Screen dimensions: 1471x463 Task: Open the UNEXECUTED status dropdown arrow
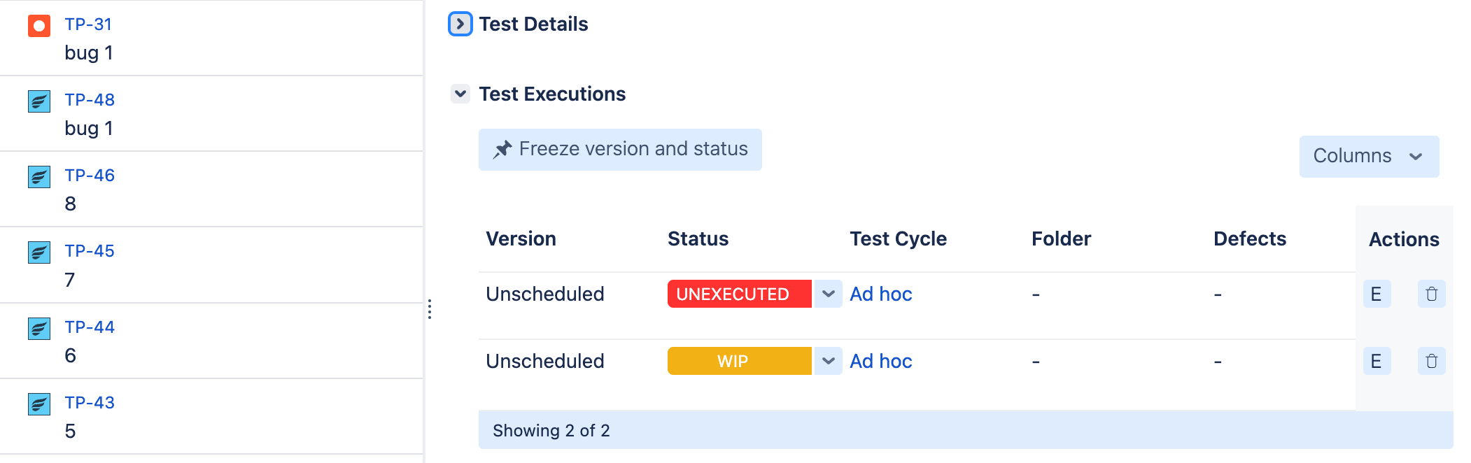coord(828,294)
